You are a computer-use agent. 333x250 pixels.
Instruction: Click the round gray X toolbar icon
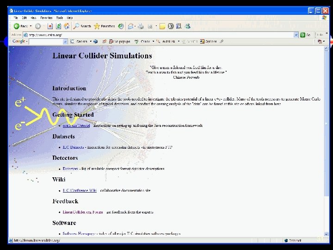(x=171, y=26)
